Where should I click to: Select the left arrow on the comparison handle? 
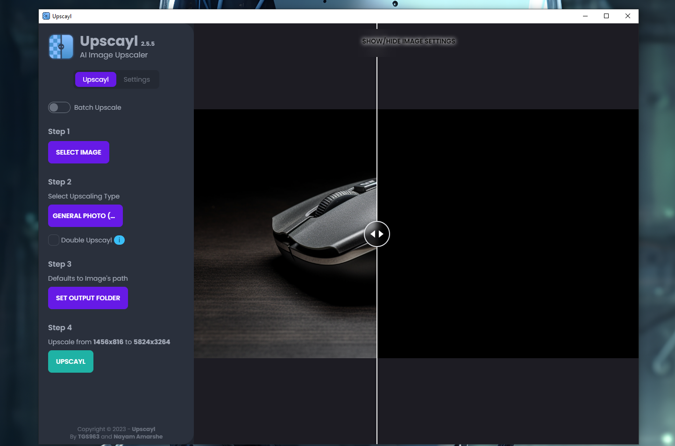pyautogui.click(x=372, y=234)
